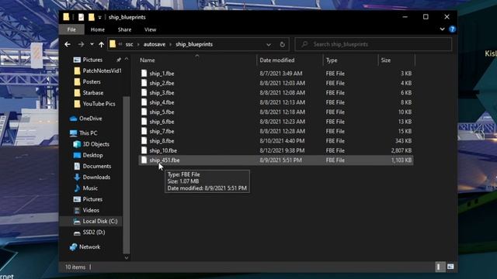Expand the ribbon with the chevron
The height and width of the screenshot is (279, 497).
(x=442, y=29)
